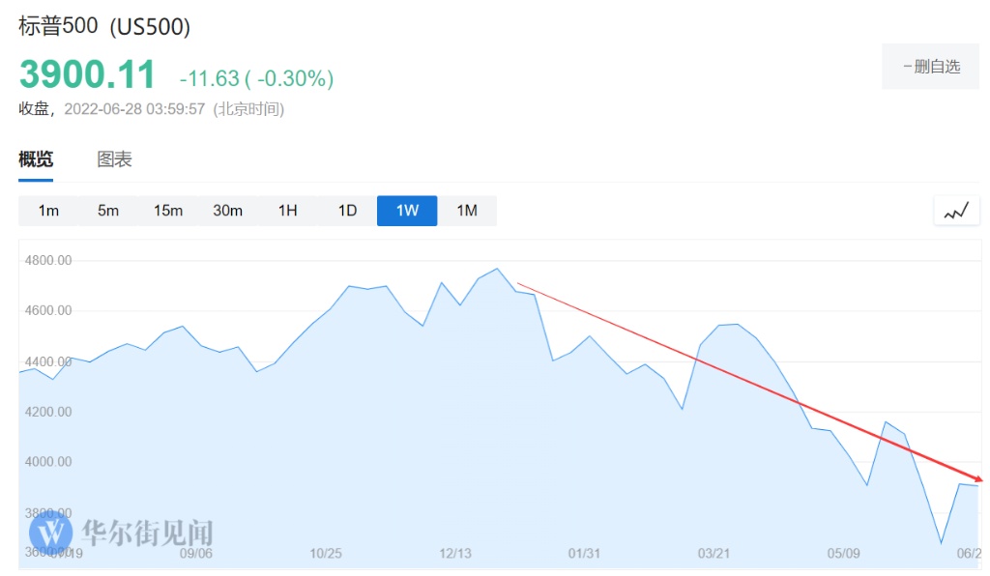Switch to 30m interval

(228, 211)
